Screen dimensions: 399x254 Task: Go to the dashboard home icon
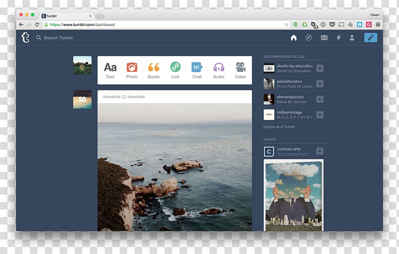coord(294,37)
